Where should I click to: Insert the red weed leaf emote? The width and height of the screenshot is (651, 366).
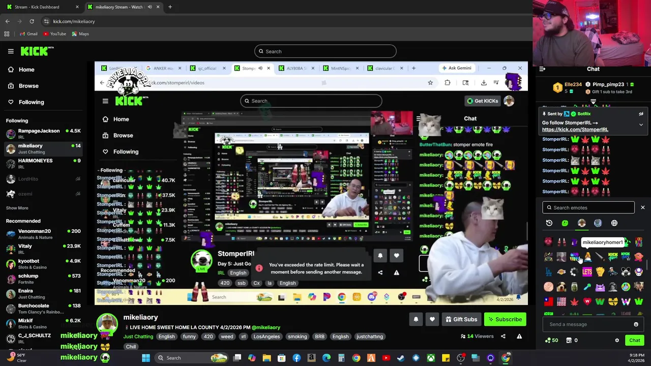coord(574,301)
